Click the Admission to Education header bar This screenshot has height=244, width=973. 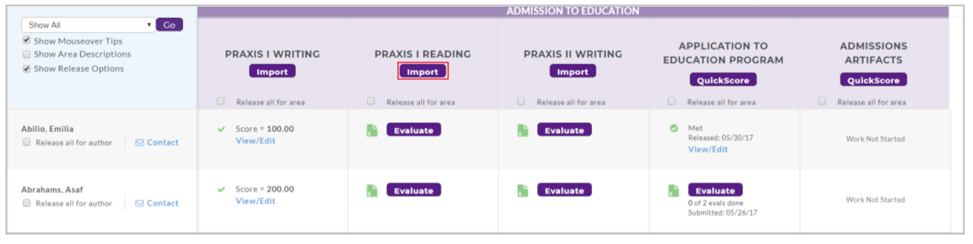point(573,11)
